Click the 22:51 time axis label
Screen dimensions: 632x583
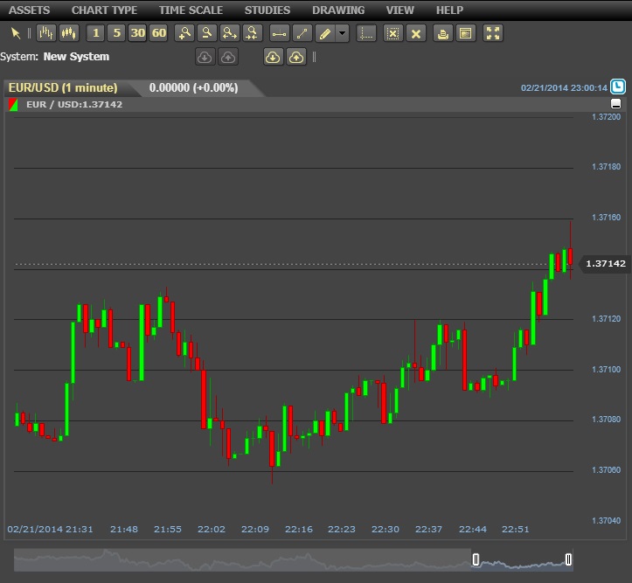(x=515, y=529)
